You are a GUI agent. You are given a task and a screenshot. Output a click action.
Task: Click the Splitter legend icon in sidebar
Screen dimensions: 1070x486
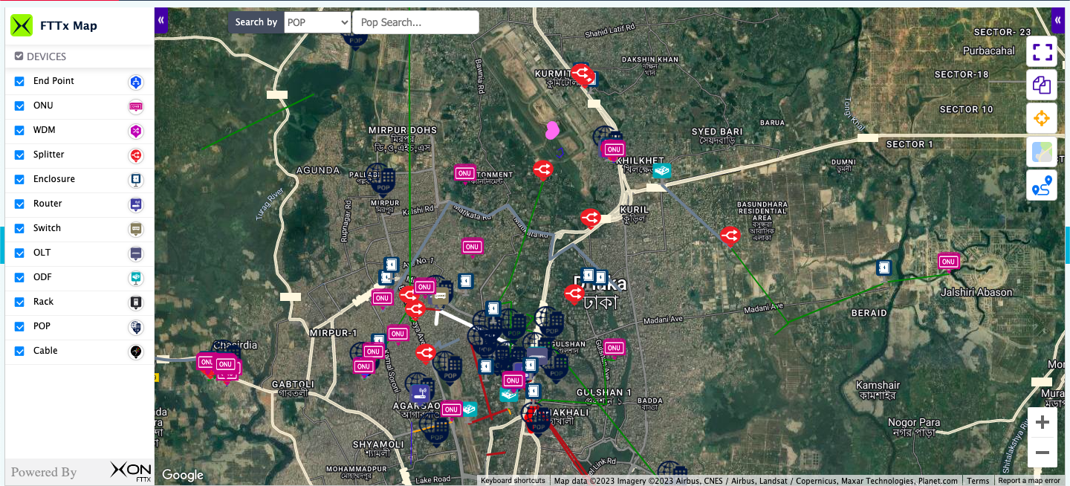pyautogui.click(x=136, y=155)
